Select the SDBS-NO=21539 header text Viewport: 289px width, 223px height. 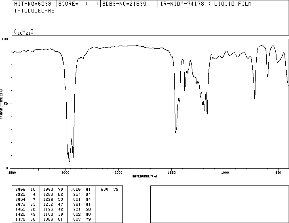124,4
